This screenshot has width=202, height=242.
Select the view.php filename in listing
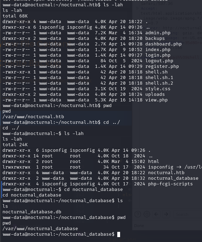(x=156, y=100)
